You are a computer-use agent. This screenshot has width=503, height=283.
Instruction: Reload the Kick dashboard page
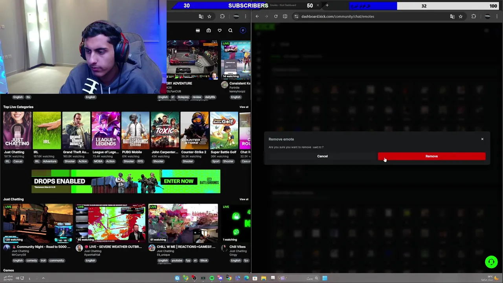click(276, 17)
